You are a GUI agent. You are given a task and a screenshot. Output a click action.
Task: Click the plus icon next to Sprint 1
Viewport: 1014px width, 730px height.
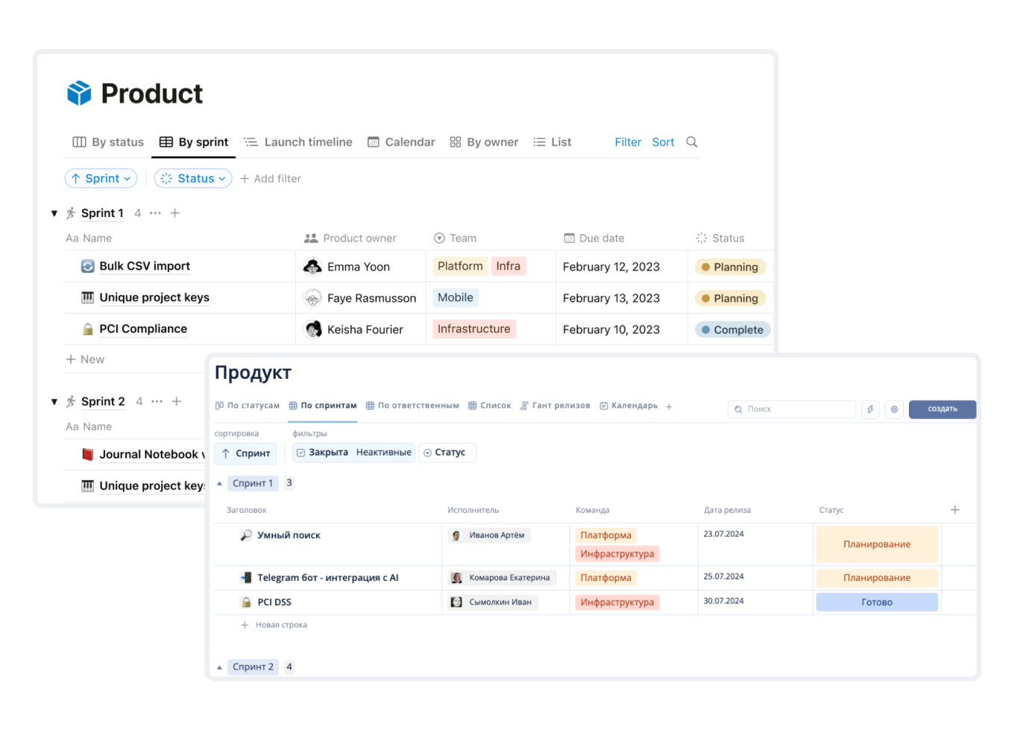(x=175, y=213)
